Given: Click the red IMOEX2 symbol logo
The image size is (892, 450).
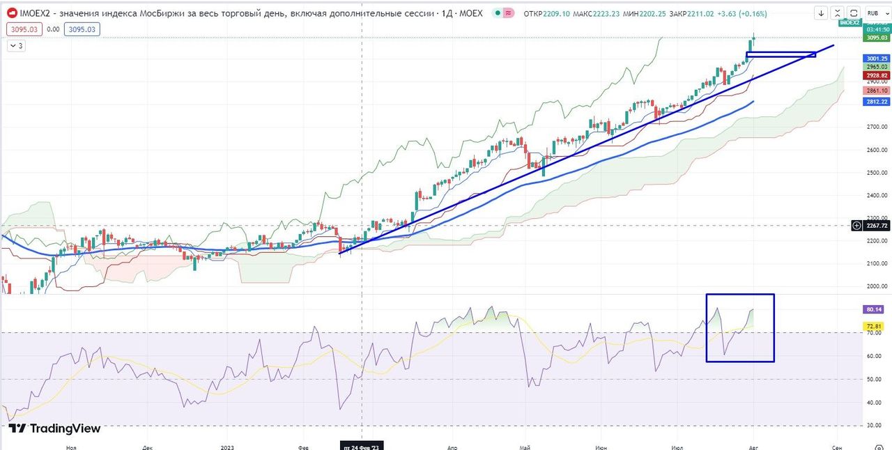Looking at the screenshot, I should pos(12,13).
